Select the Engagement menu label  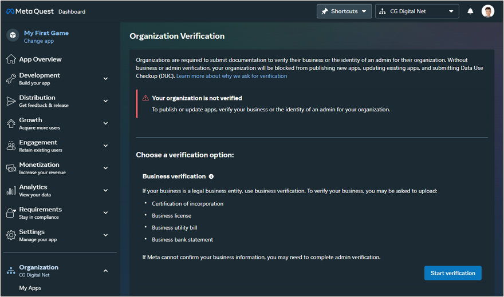[38, 143]
